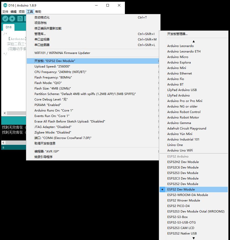Choose 烧录引导程序 burn bootloader
The image size is (230, 240).
click(93, 157)
